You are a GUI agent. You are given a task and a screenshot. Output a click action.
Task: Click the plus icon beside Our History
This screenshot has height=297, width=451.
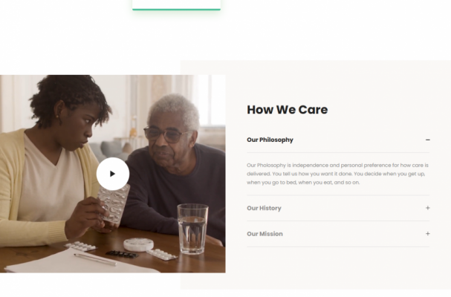click(x=428, y=208)
